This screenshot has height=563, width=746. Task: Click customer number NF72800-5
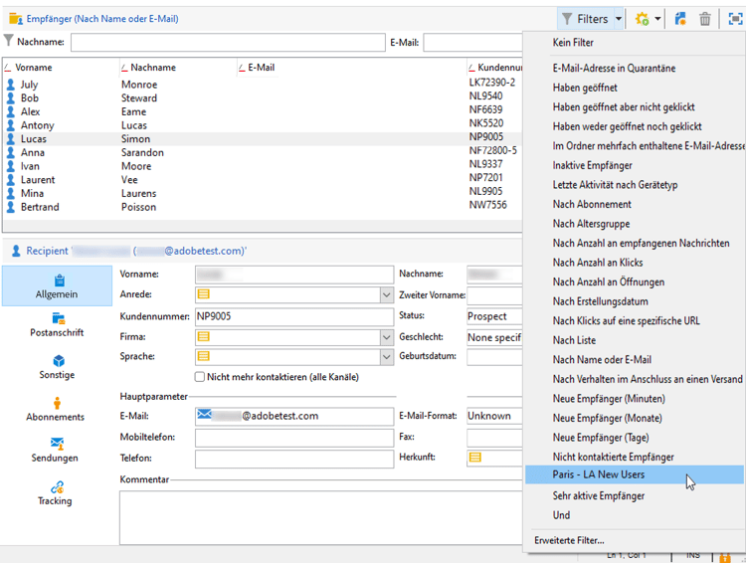coord(493,150)
